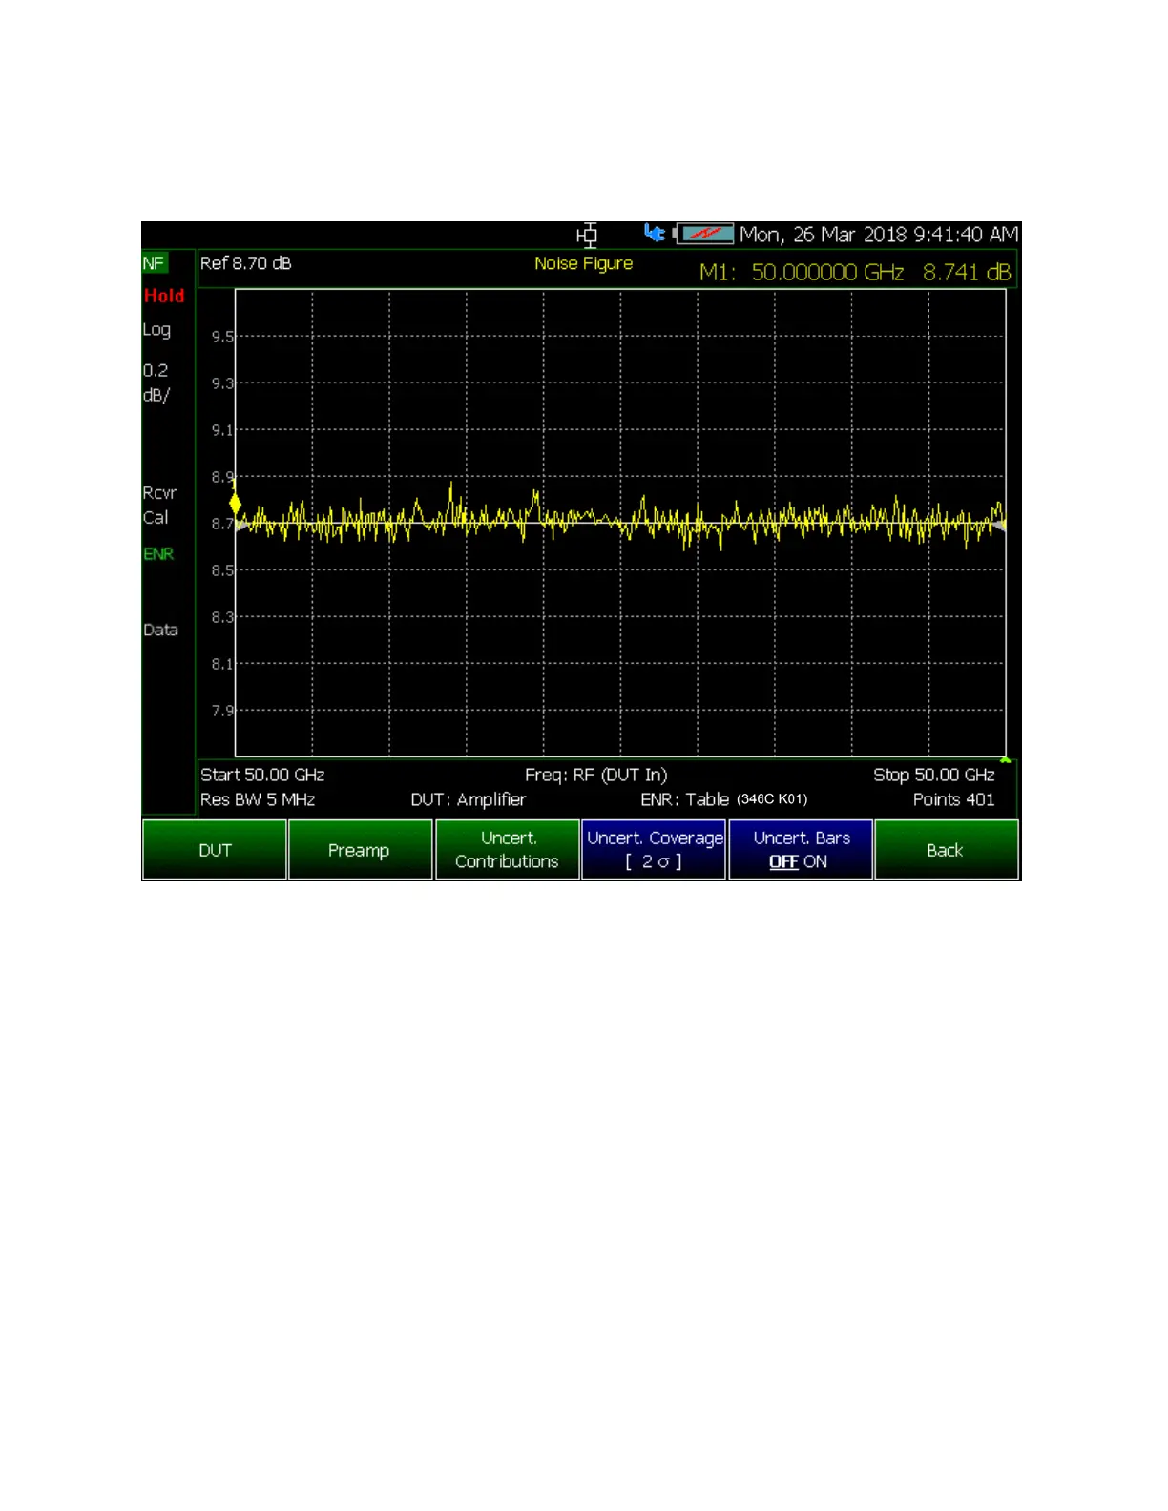Click the USB plug status icon

[x=655, y=233]
